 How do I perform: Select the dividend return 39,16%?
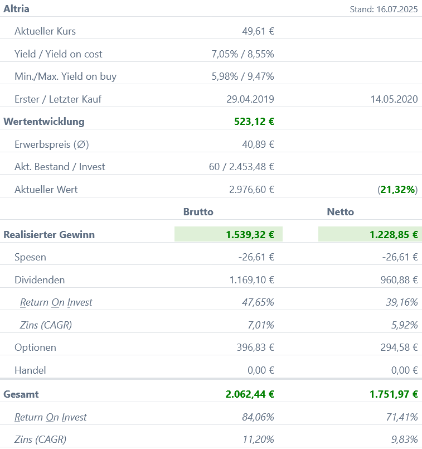click(402, 302)
